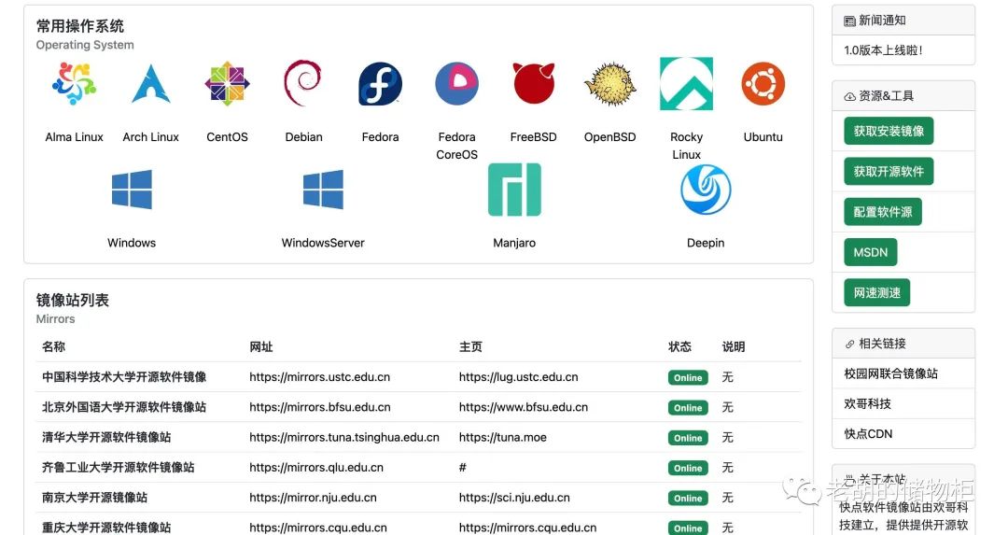Open the 配置软件源 button

pyautogui.click(x=883, y=212)
